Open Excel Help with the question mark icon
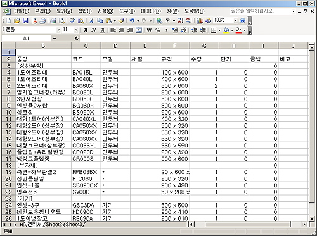 (x=243, y=20)
